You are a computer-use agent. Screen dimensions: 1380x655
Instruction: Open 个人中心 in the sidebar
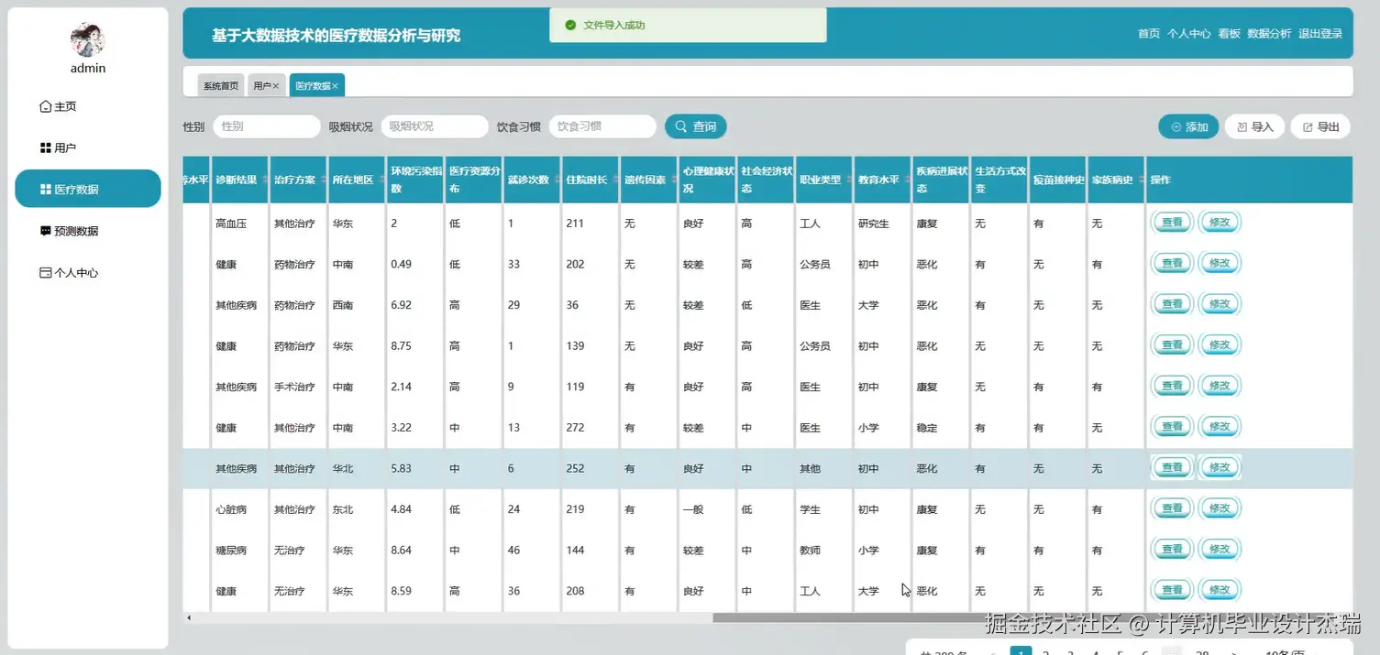point(88,272)
